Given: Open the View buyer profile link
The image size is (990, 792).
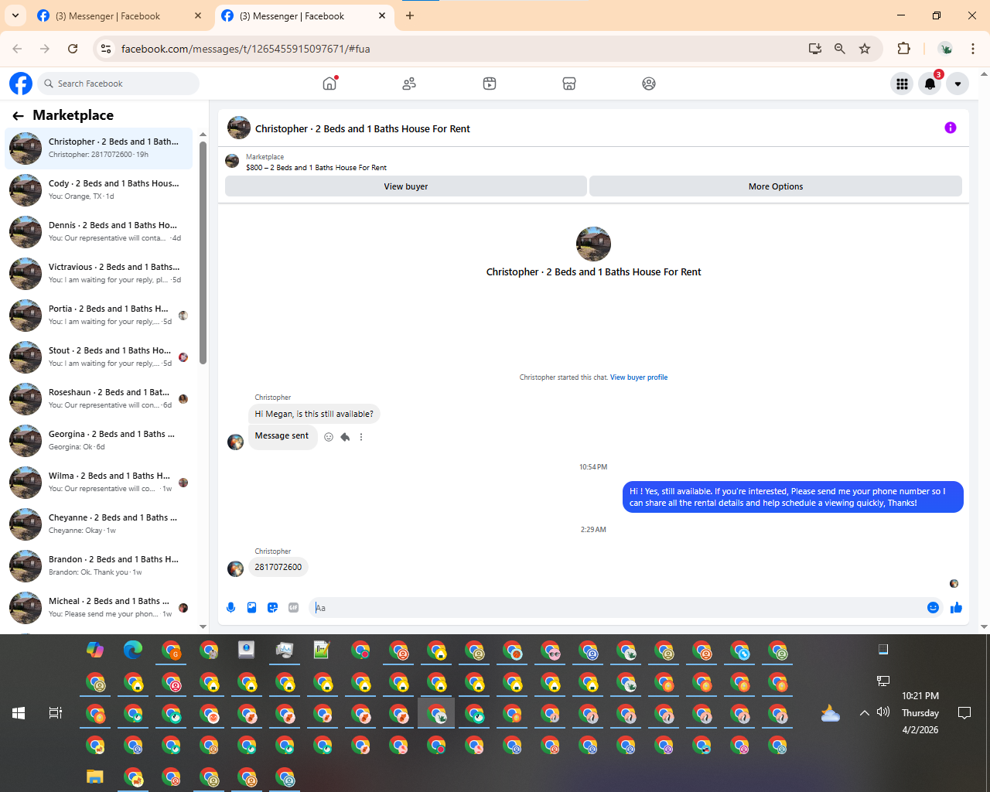Looking at the screenshot, I should pos(639,377).
